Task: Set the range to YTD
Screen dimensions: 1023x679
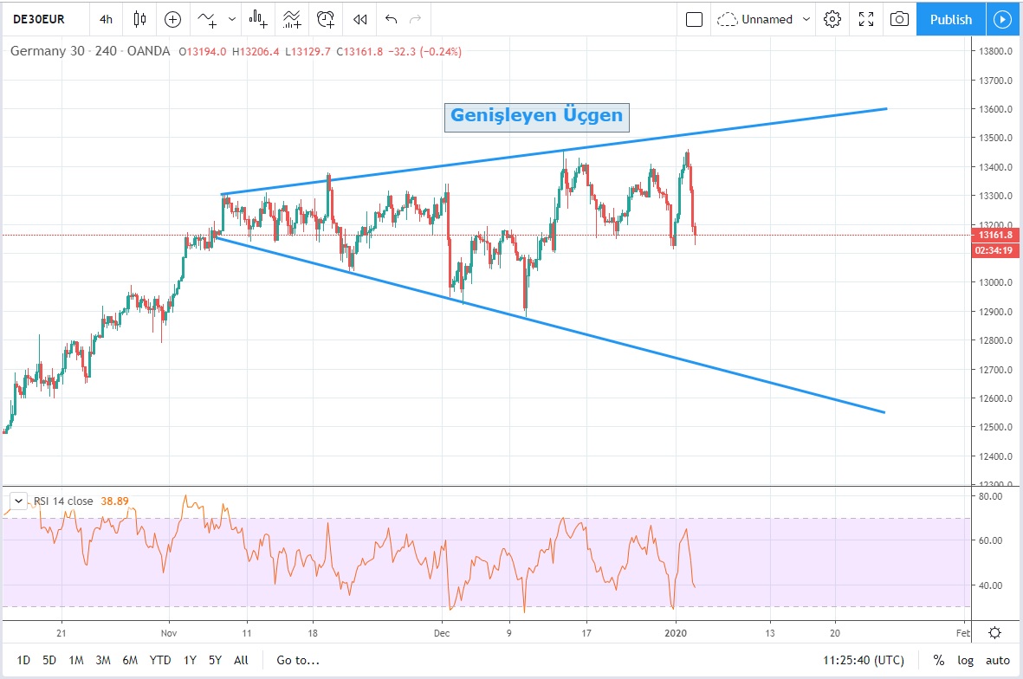Action: [x=160, y=660]
